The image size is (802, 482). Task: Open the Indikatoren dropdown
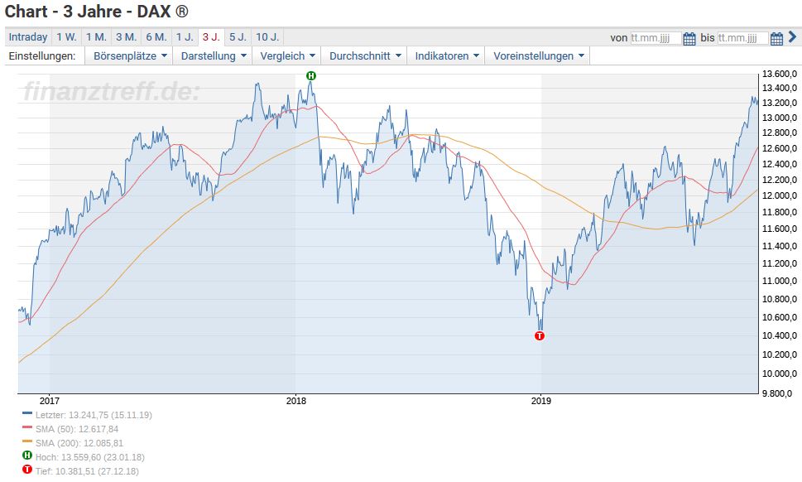447,55
